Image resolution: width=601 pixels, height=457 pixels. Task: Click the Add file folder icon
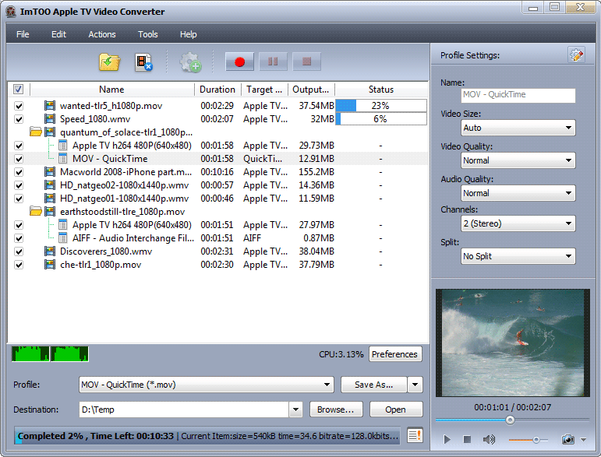(x=110, y=62)
